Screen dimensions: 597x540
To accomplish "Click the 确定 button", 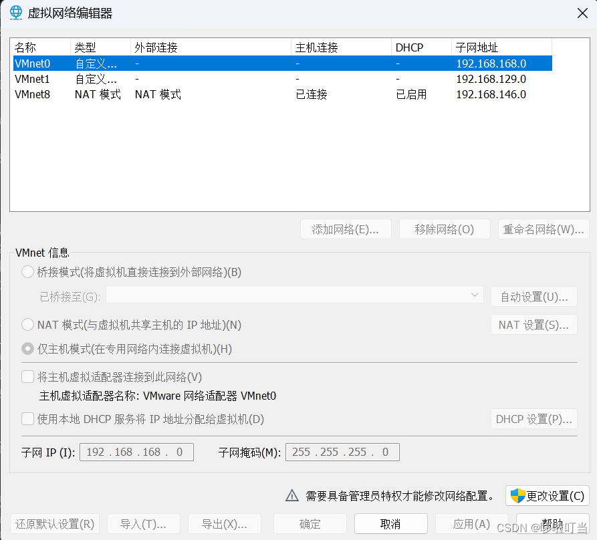I will (x=310, y=524).
